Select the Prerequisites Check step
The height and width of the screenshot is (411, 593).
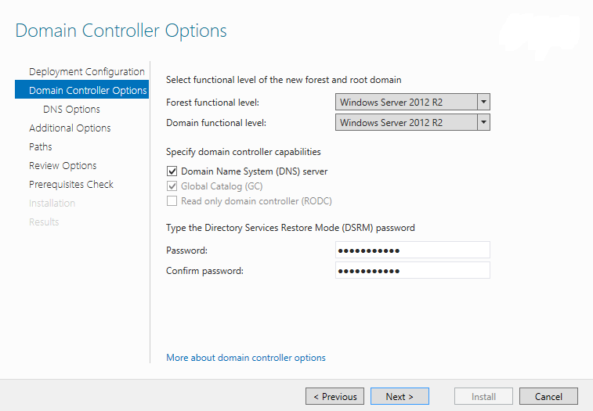pyautogui.click(x=71, y=185)
